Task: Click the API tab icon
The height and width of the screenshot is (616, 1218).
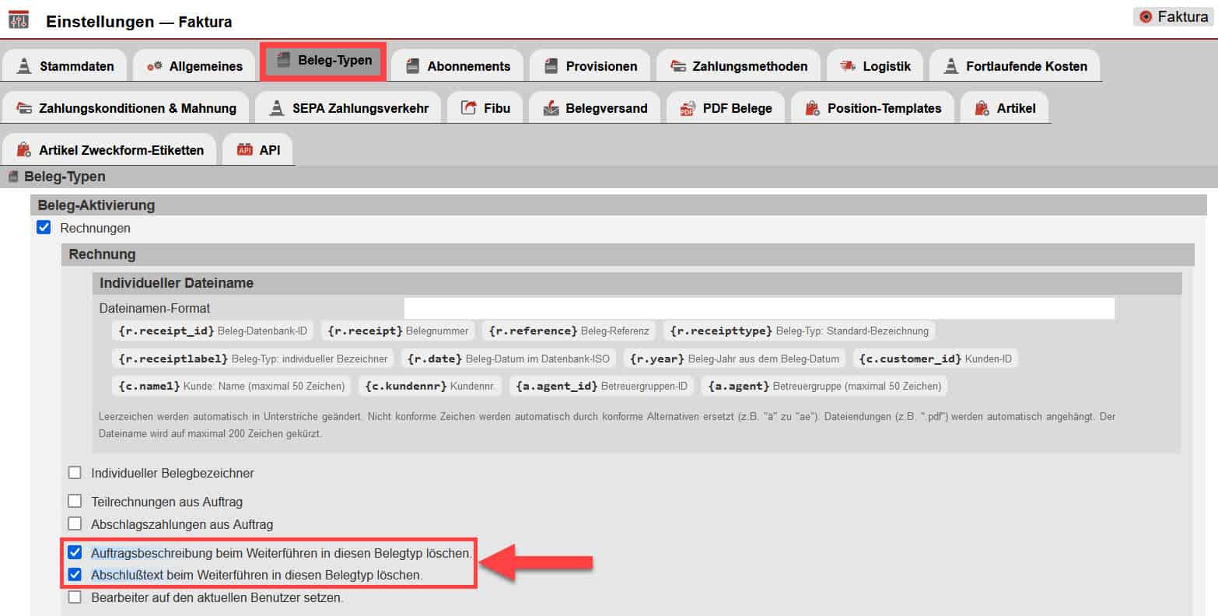Action: [244, 150]
